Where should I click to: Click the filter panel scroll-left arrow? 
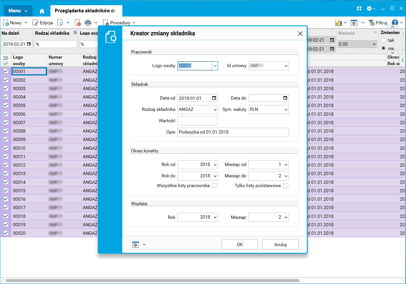pos(403,34)
